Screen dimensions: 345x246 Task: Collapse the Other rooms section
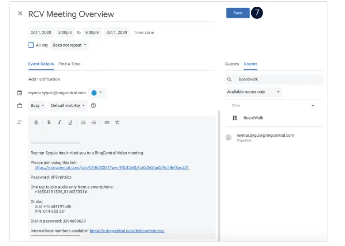click(x=313, y=106)
